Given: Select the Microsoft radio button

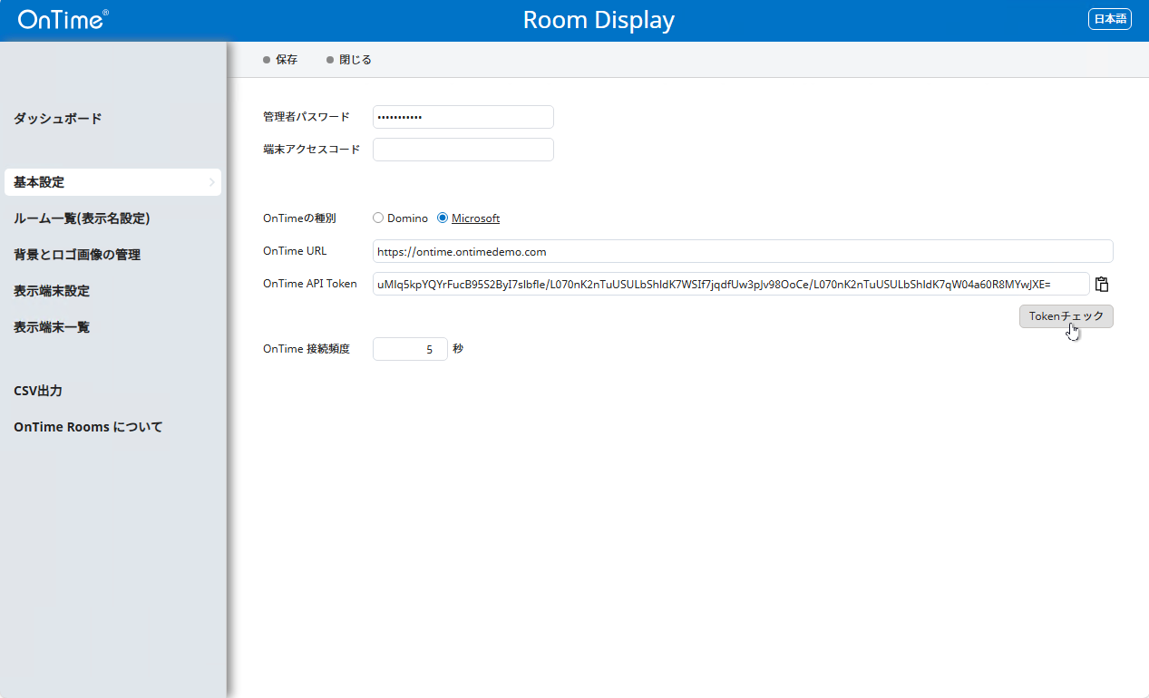Looking at the screenshot, I should coord(443,218).
